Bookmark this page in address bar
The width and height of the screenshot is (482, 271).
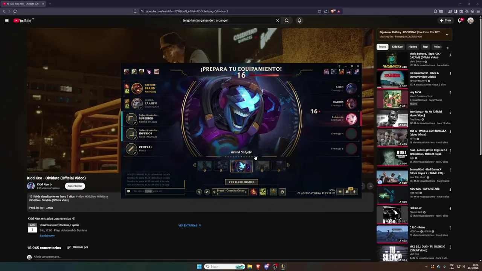(x=135, y=11)
